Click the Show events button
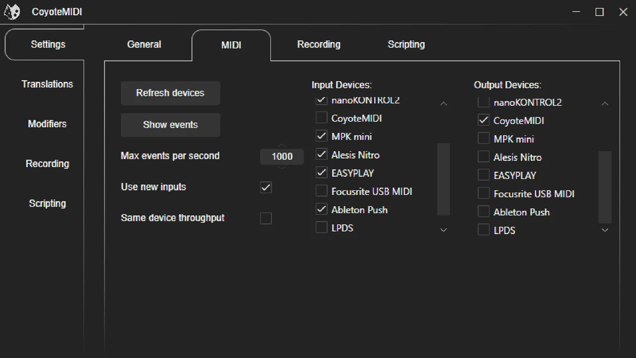This screenshot has width=636, height=358. pyautogui.click(x=170, y=125)
